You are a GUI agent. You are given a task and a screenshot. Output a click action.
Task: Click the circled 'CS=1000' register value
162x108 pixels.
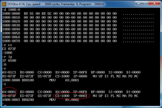62,96
